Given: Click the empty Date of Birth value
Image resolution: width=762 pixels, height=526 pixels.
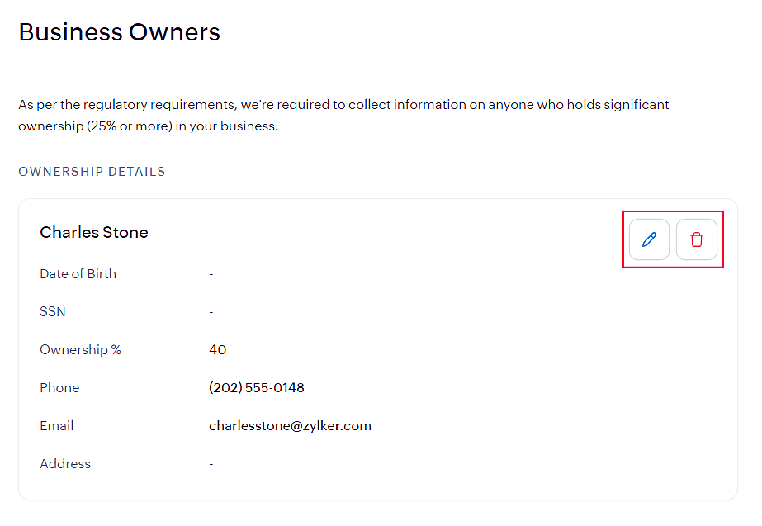Looking at the screenshot, I should 211,274.
